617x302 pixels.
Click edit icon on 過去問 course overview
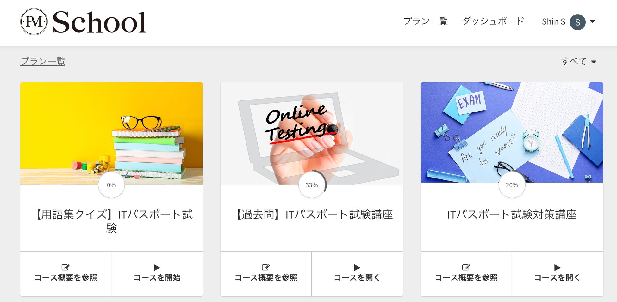coord(266,267)
